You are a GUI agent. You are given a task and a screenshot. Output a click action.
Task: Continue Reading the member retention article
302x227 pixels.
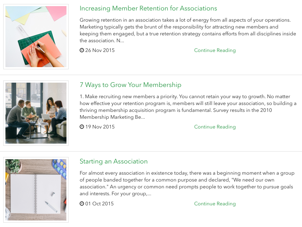point(215,51)
